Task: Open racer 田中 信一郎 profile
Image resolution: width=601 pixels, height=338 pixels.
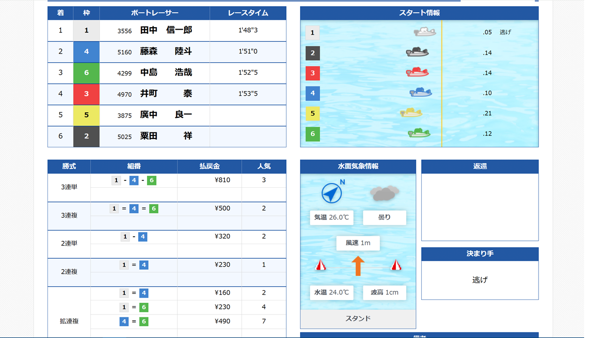Action: [x=166, y=30]
